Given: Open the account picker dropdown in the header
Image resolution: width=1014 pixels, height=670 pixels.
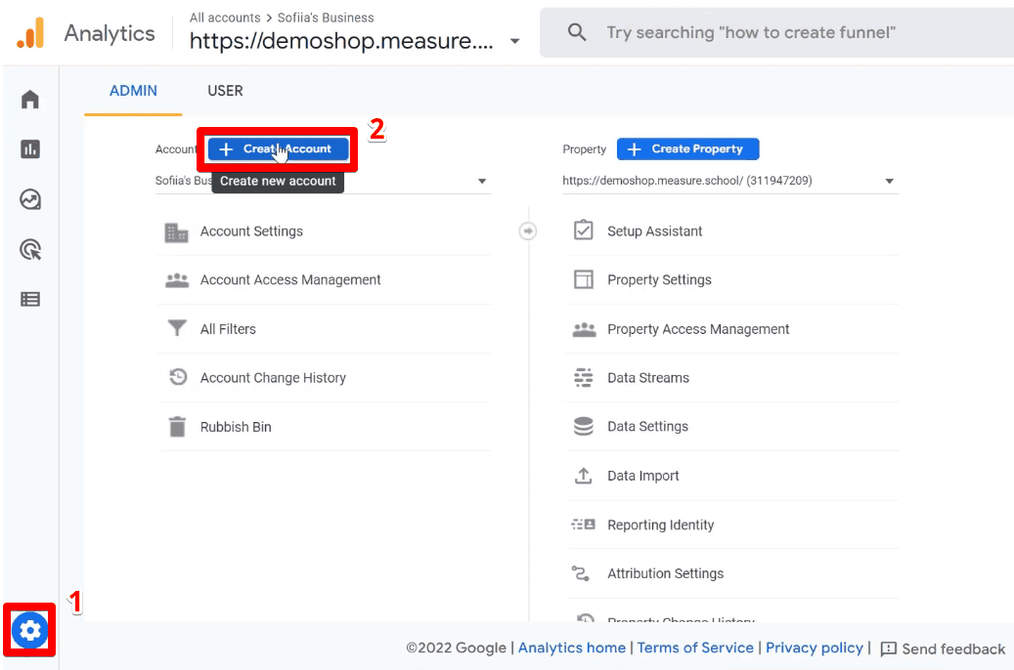Looking at the screenshot, I should [x=515, y=42].
